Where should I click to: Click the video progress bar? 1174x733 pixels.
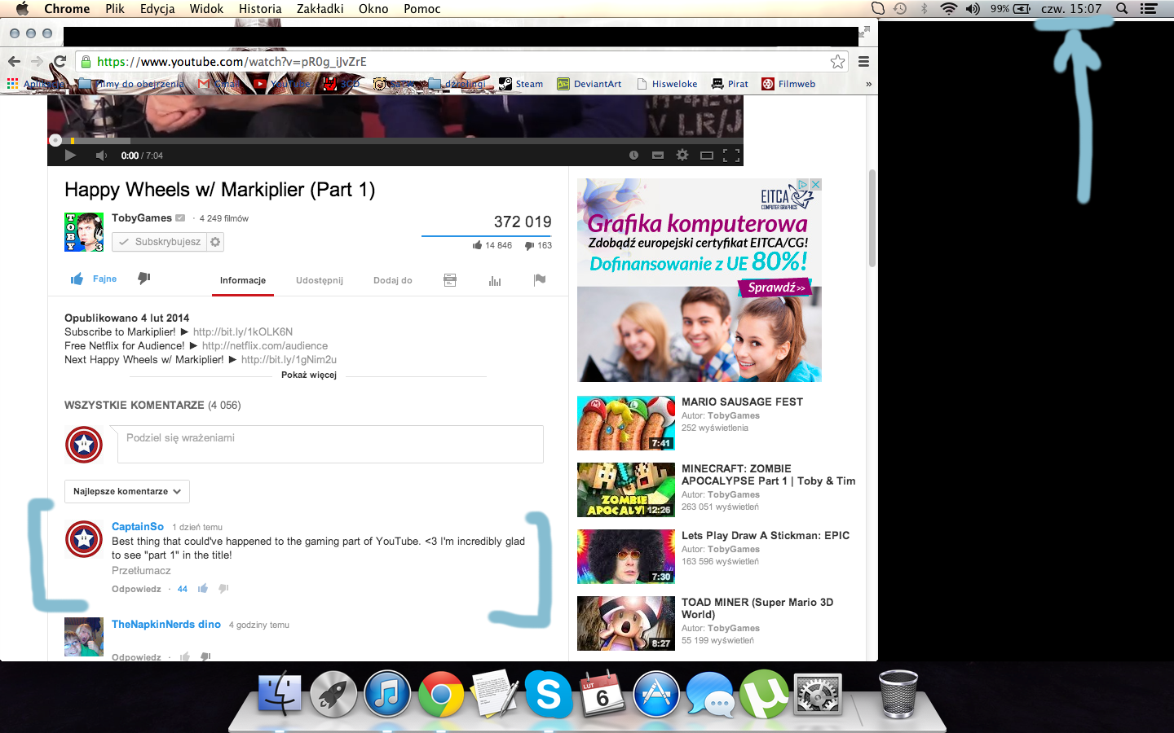(395, 141)
